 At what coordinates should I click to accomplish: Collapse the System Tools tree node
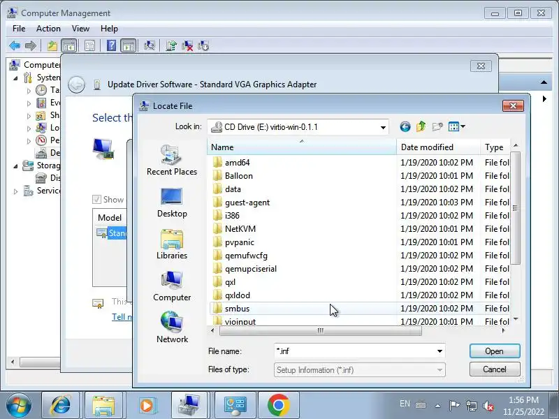[15, 78]
